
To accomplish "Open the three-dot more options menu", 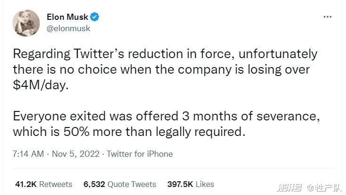I will [328, 17].
